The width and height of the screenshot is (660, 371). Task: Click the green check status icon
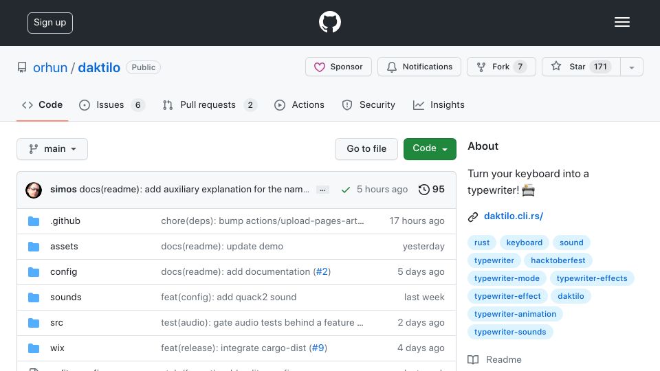click(x=346, y=190)
